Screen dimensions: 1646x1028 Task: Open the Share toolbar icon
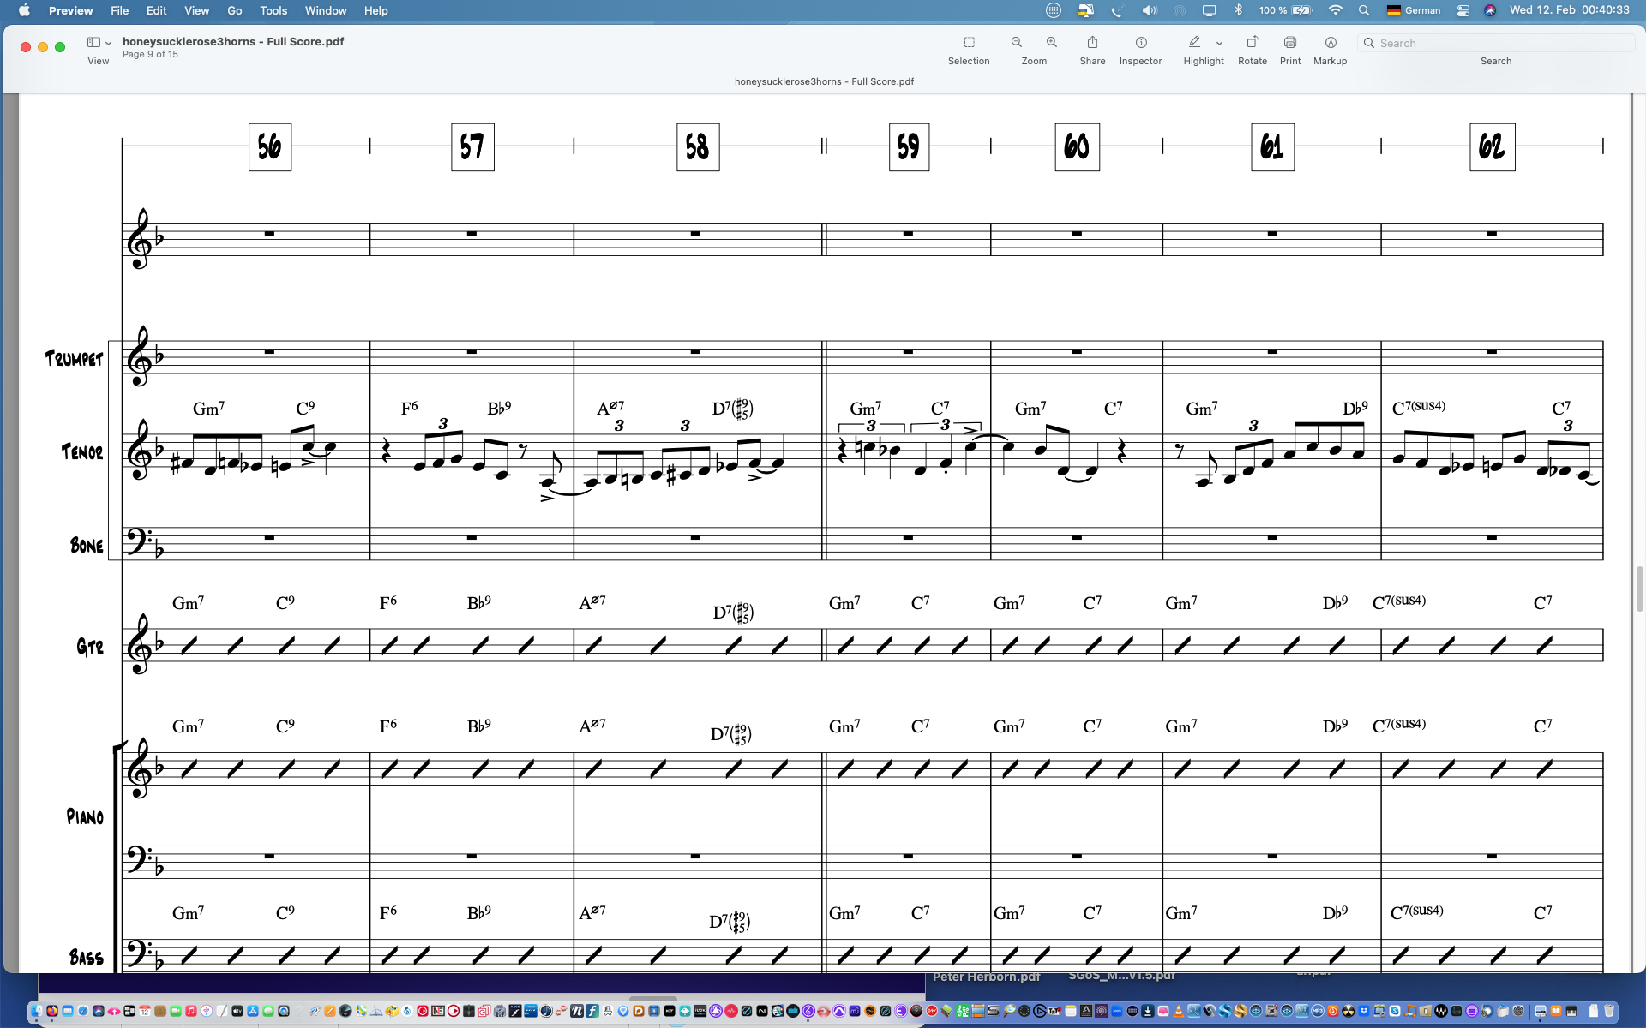pos(1092,43)
